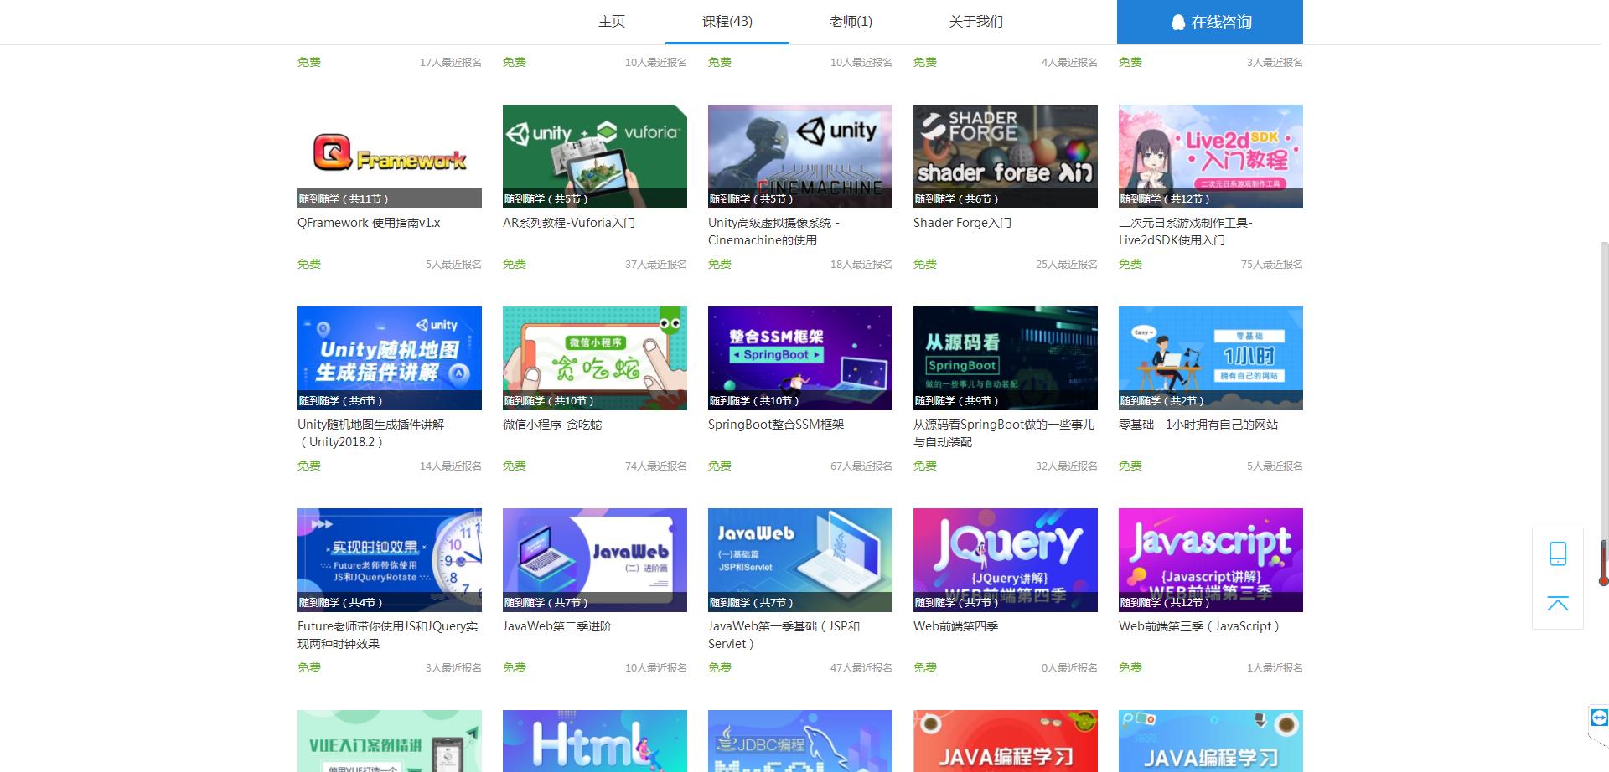Viewport: 1609px width, 772px height.
Task: Click the Unity随机地图生成插件讲解 thumbnail
Action: click(389, 358)
